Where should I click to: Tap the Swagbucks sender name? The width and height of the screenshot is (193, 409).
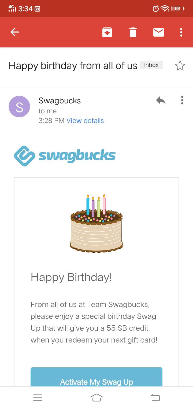(60, 101)
